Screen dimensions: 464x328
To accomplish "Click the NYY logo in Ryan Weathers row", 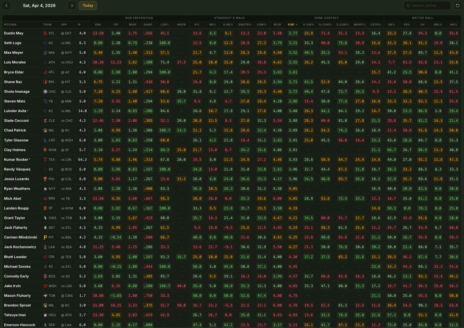I will pos(45,189).
